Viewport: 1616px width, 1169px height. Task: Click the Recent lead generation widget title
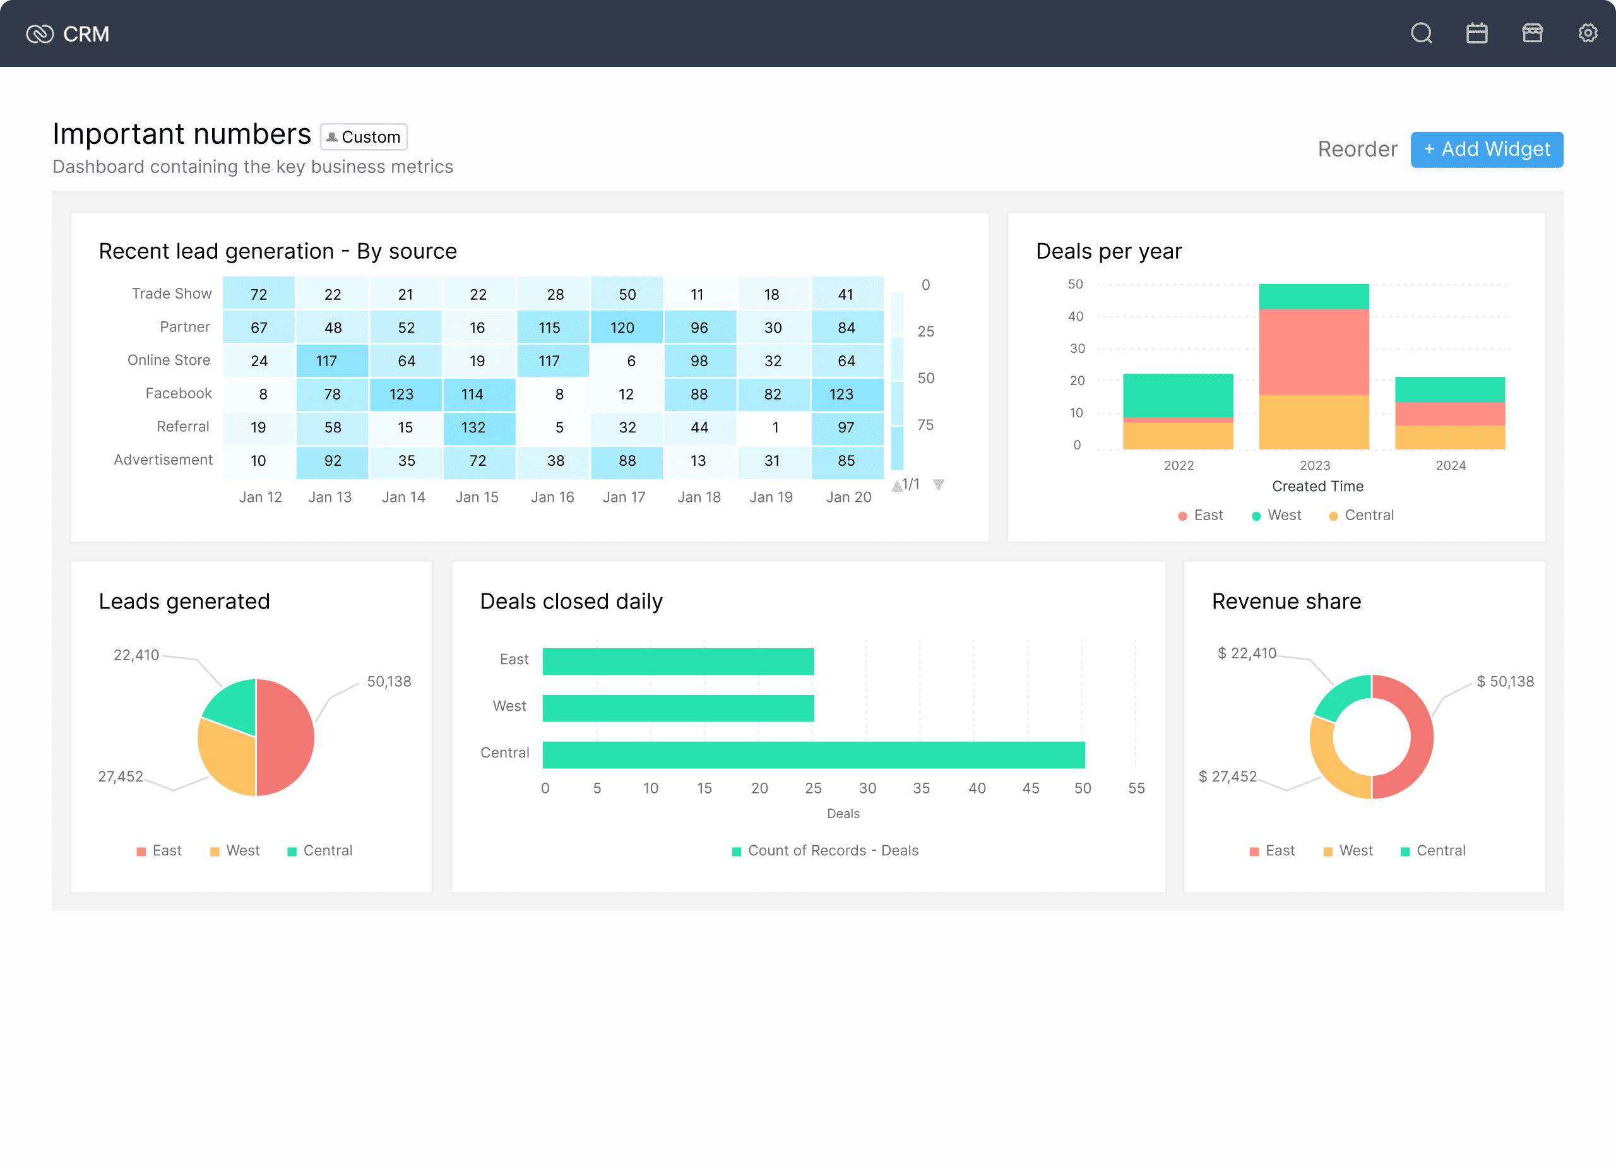(278, 251)
